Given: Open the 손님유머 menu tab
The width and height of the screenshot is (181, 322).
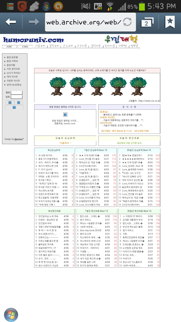Looking at the screenshot, I should point(68,46).
